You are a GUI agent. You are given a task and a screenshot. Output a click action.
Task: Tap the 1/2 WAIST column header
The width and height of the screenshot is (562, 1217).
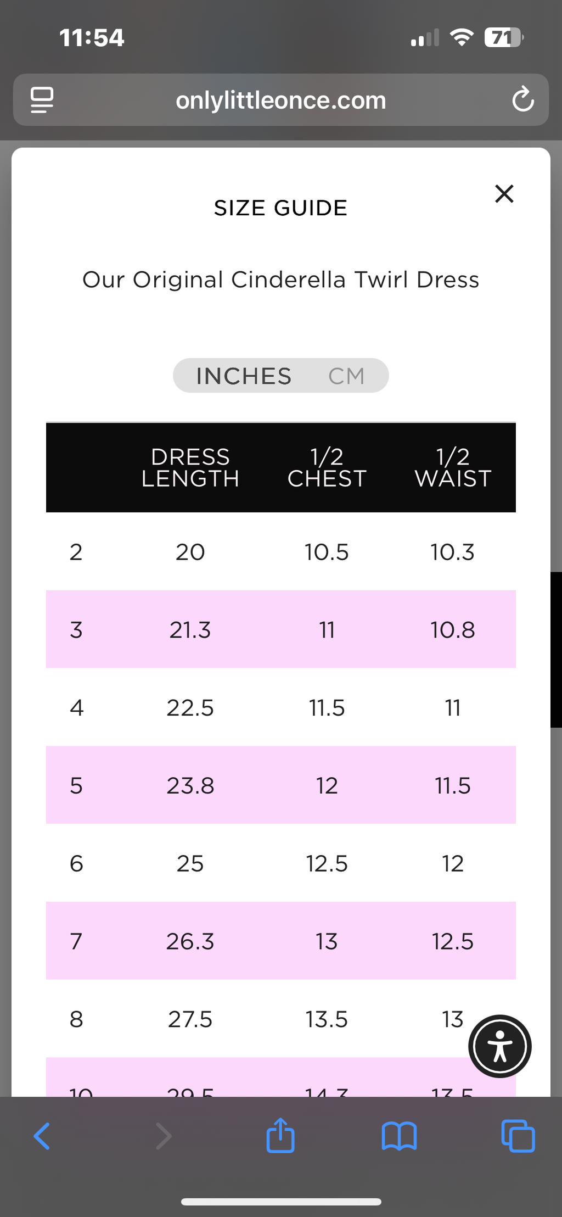pyautogui.click(x=453, y=467)
